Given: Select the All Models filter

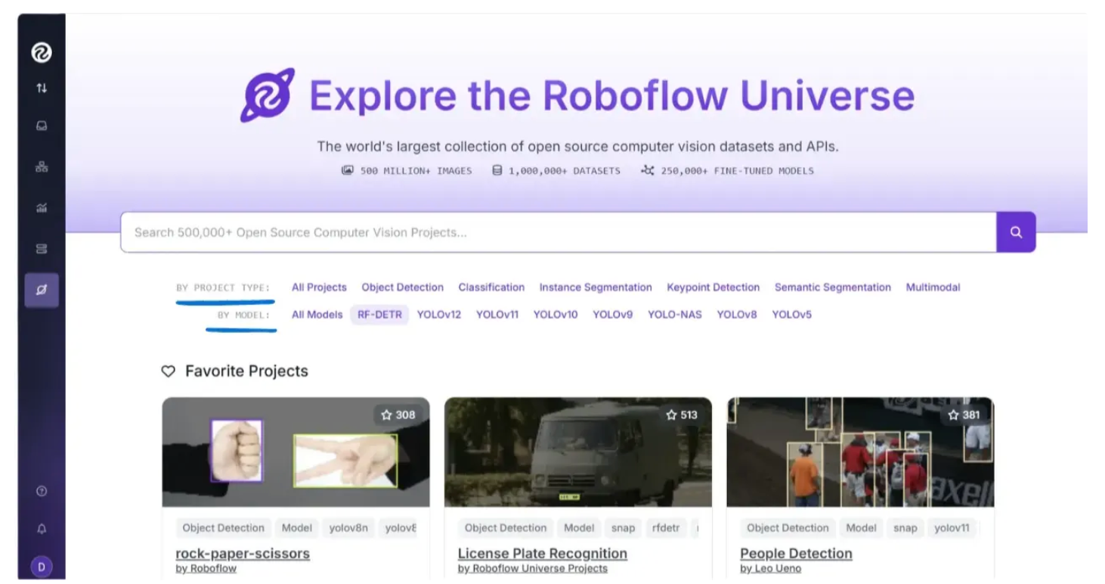Looking at the screenshot, I should click(317, 315).
